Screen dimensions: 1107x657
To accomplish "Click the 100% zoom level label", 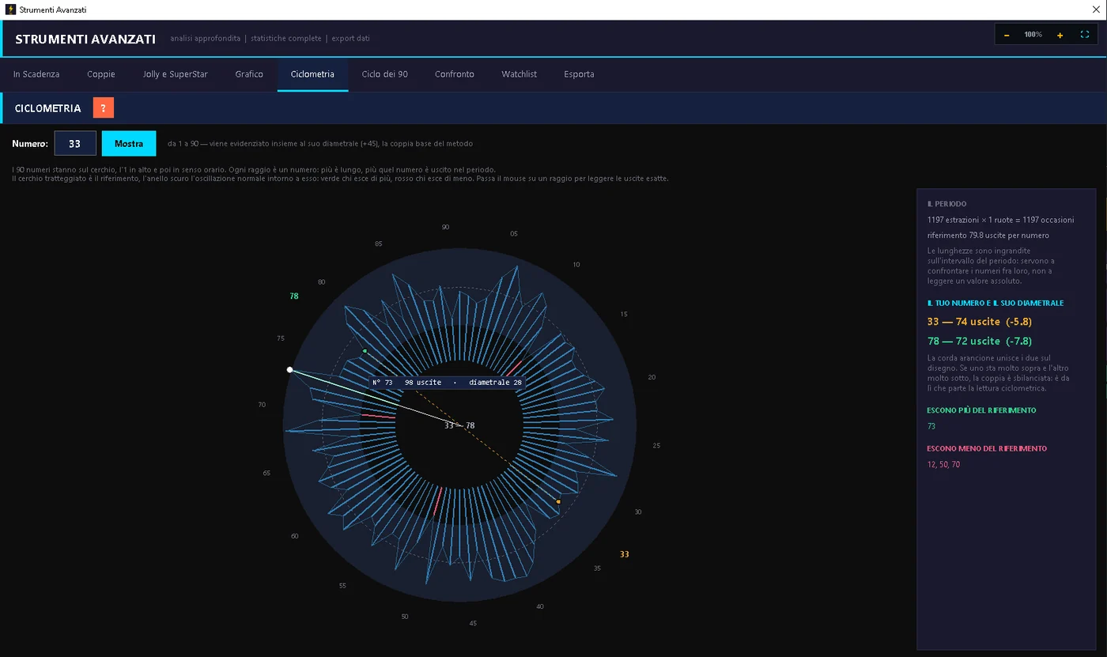I will 1033,35.
